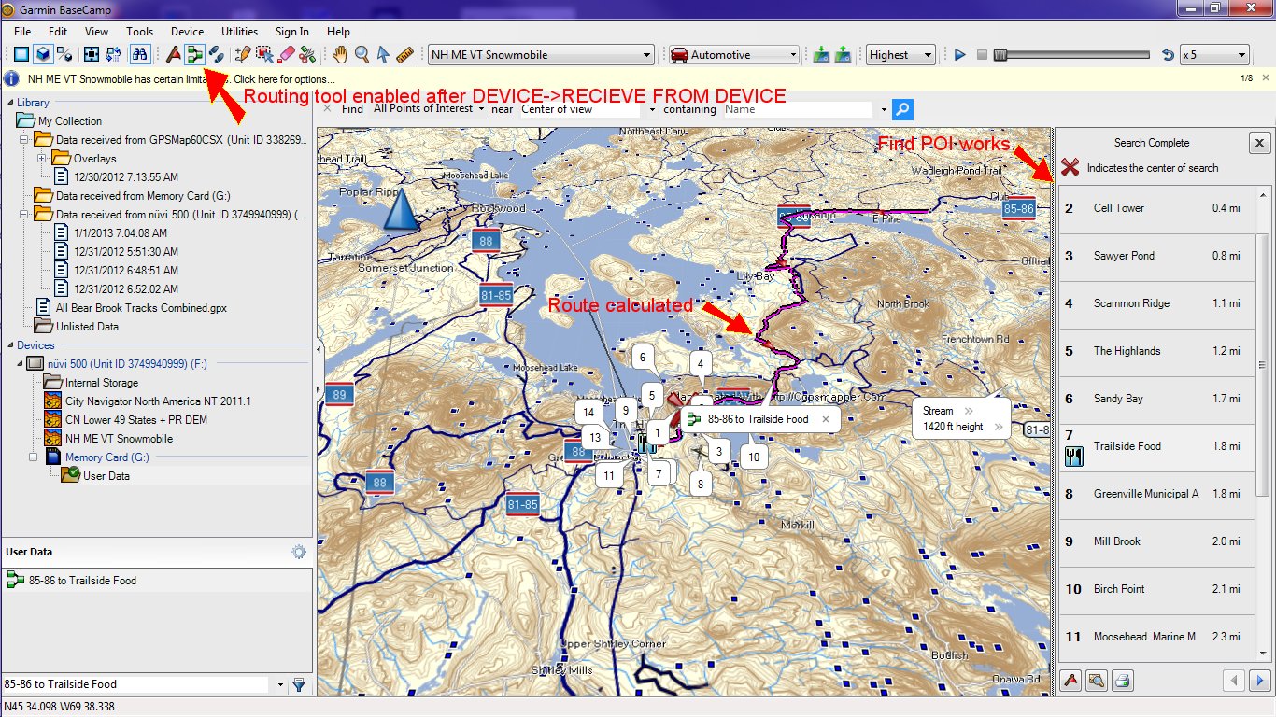Screen dimensions: 1276x717
Task: Toggle the 2D map view
Action: [20, 54]
